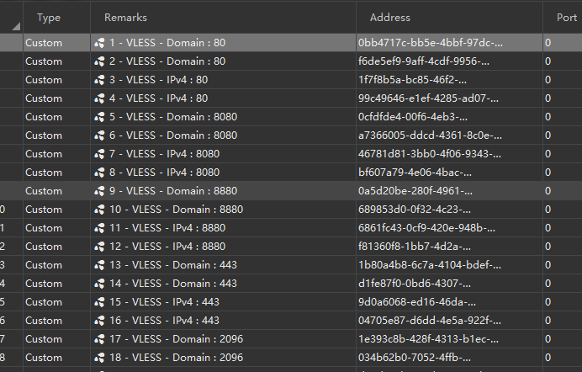Select remark '17 - VLESS - Domain : 2096'
Image resolution: width=582 pixels, height=372 pixels.
(x=177, y=339)
